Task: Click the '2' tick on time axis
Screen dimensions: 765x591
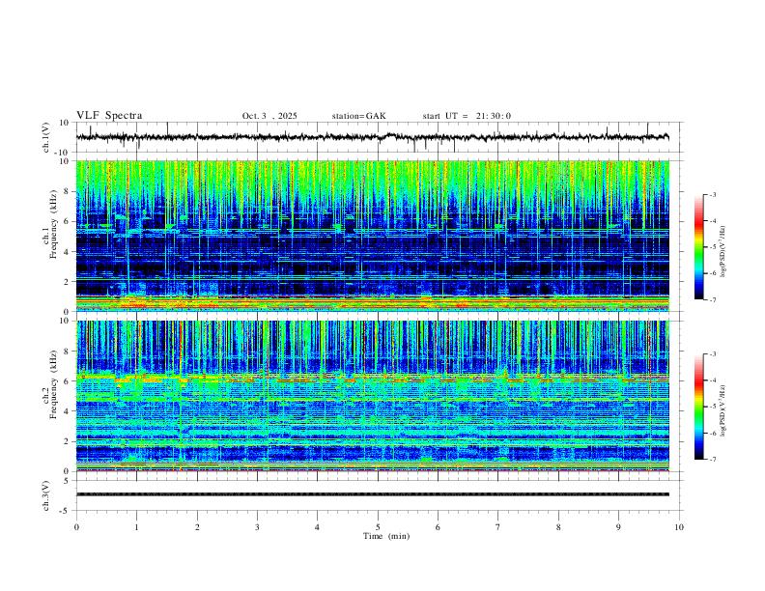Action: point(197,527)
